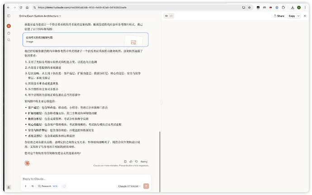Copy the artifact content

point(292,16)
